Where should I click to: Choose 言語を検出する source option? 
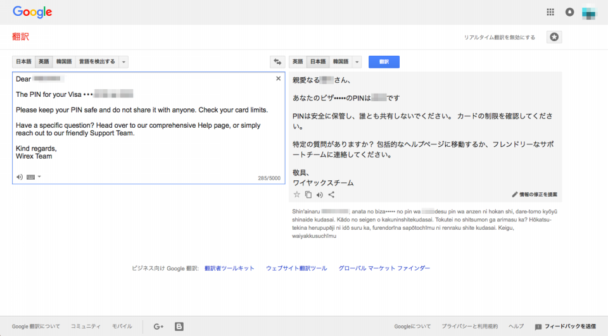tap(97, 61)
